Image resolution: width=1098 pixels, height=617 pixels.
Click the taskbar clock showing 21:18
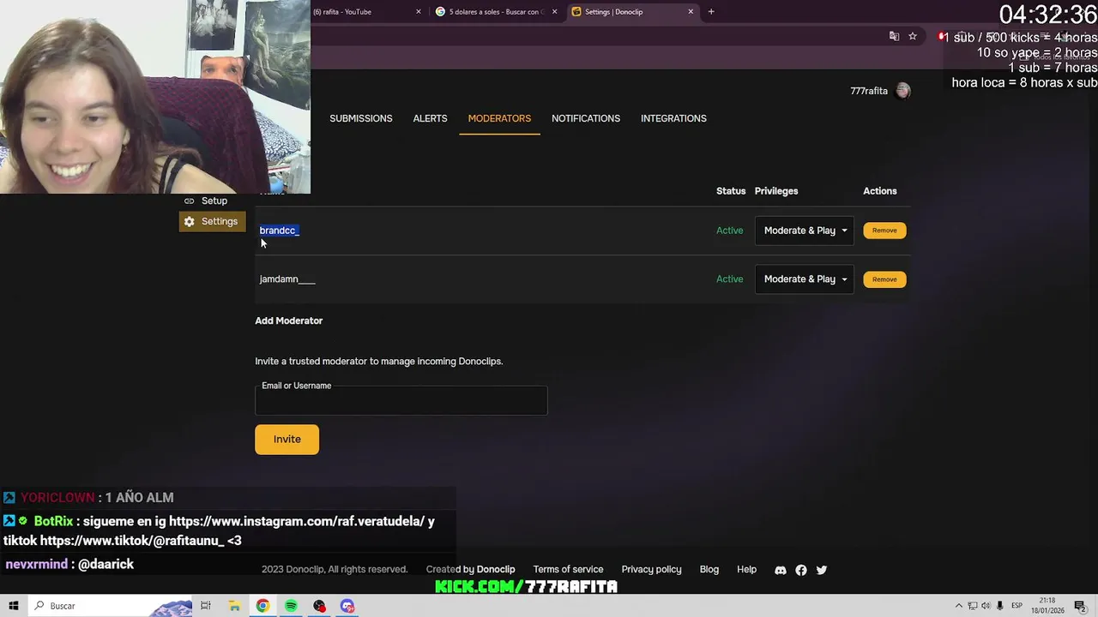tap(1047, 606)
